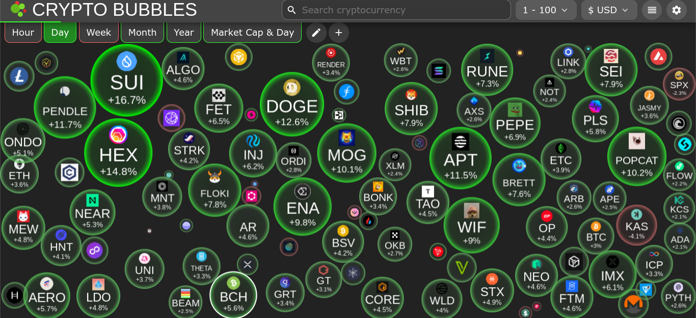The height and width of the screenshot is (318, 696).
Task: Open the UNI bubble
Action: 145,269
